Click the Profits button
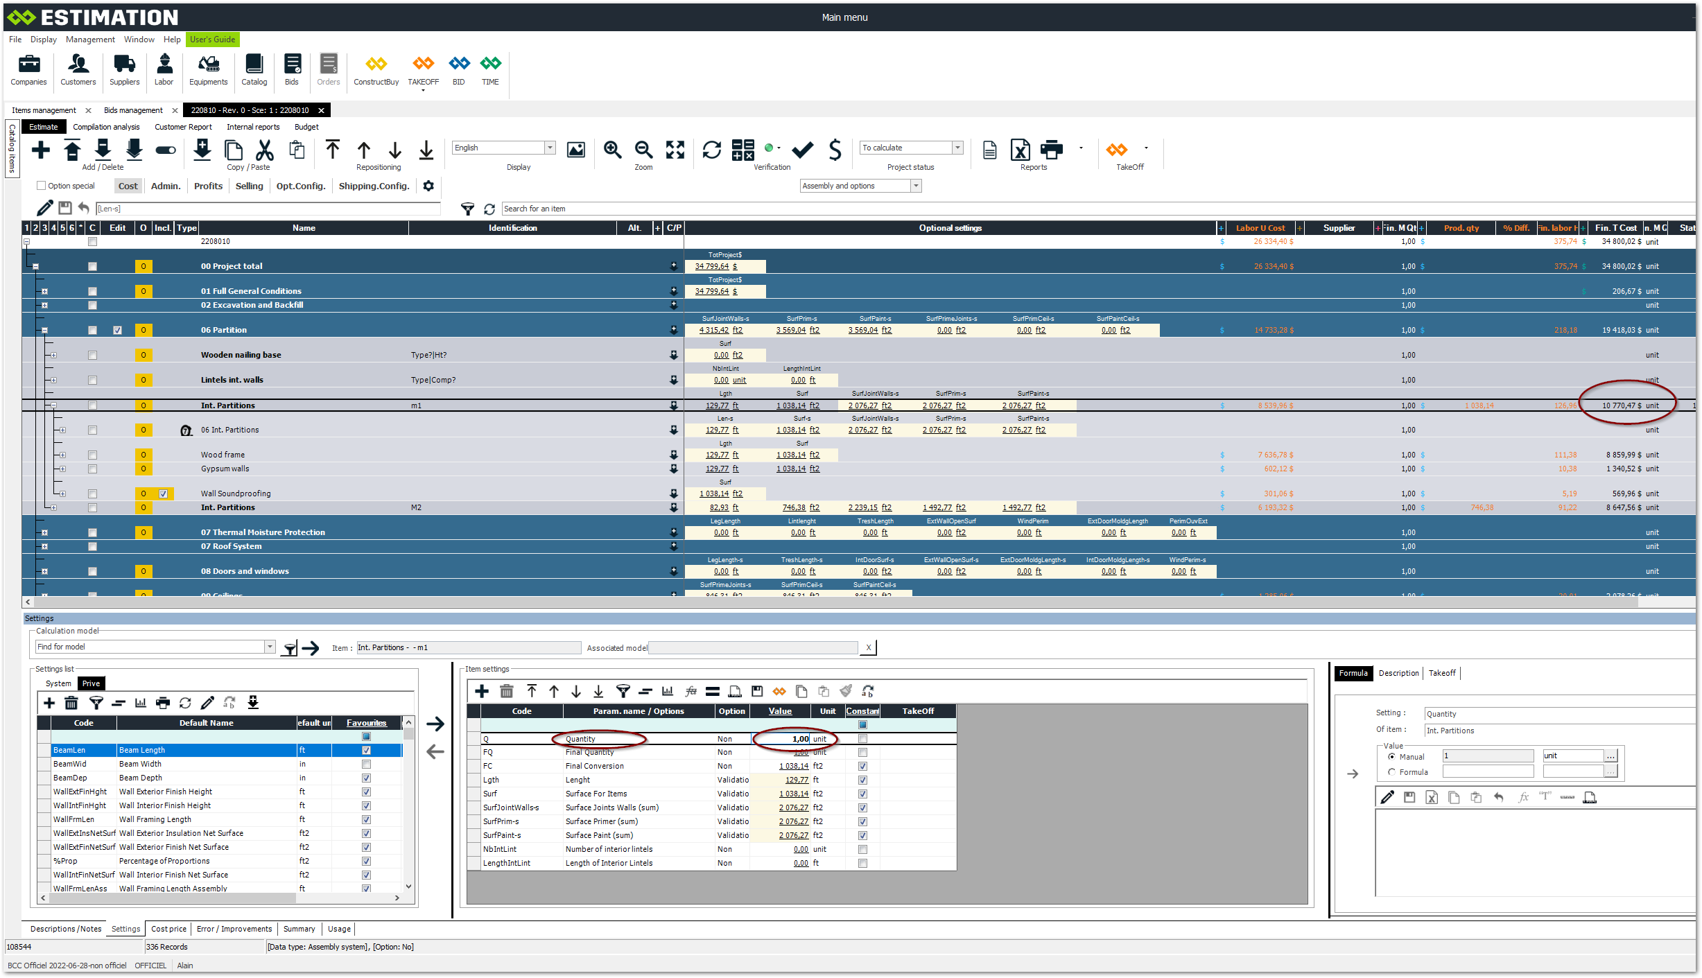Screen dimensions: 1702x978 (208, 186)
